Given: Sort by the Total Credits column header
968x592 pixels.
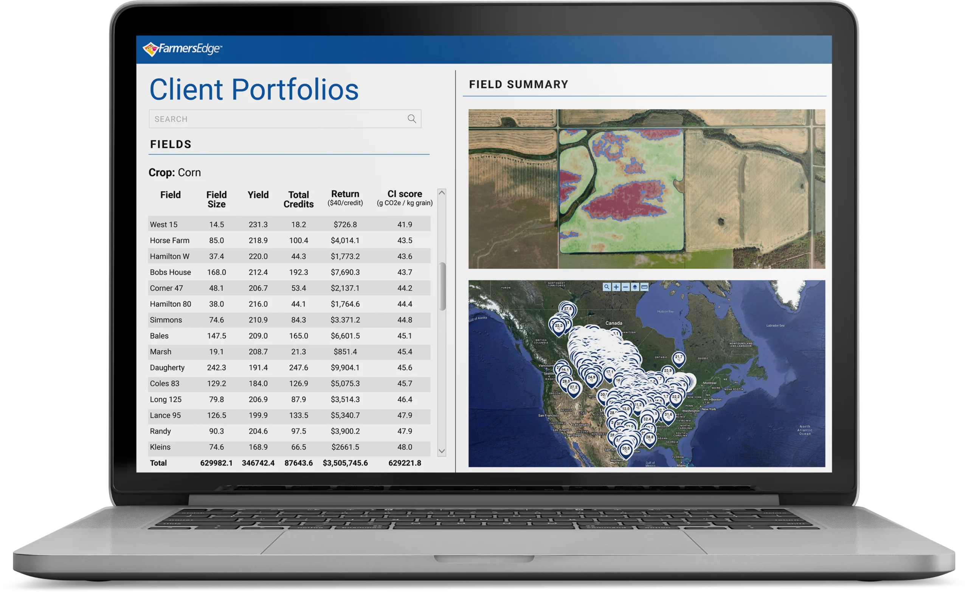Looking at the screenshot, I should [x=299, y=199].
